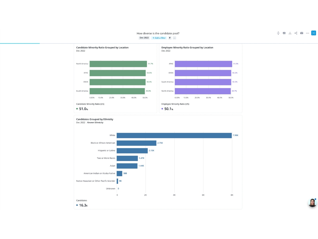This screenshot has width=318, height=239.
Task: Click the Candidate Minority Ratio (US) legend label
Action: (x=90, y=104)
